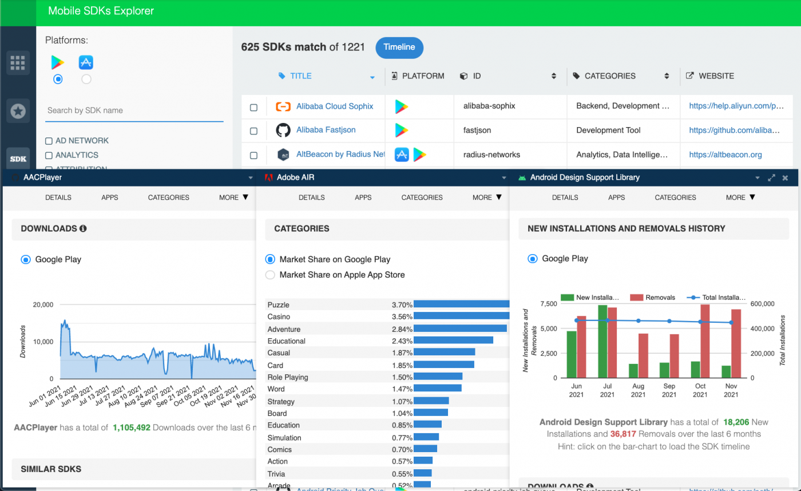Select the Apple App Store platform icon
Image resolution: width=801 pixels, height=491 pixels.
click(x=86, y=62)
